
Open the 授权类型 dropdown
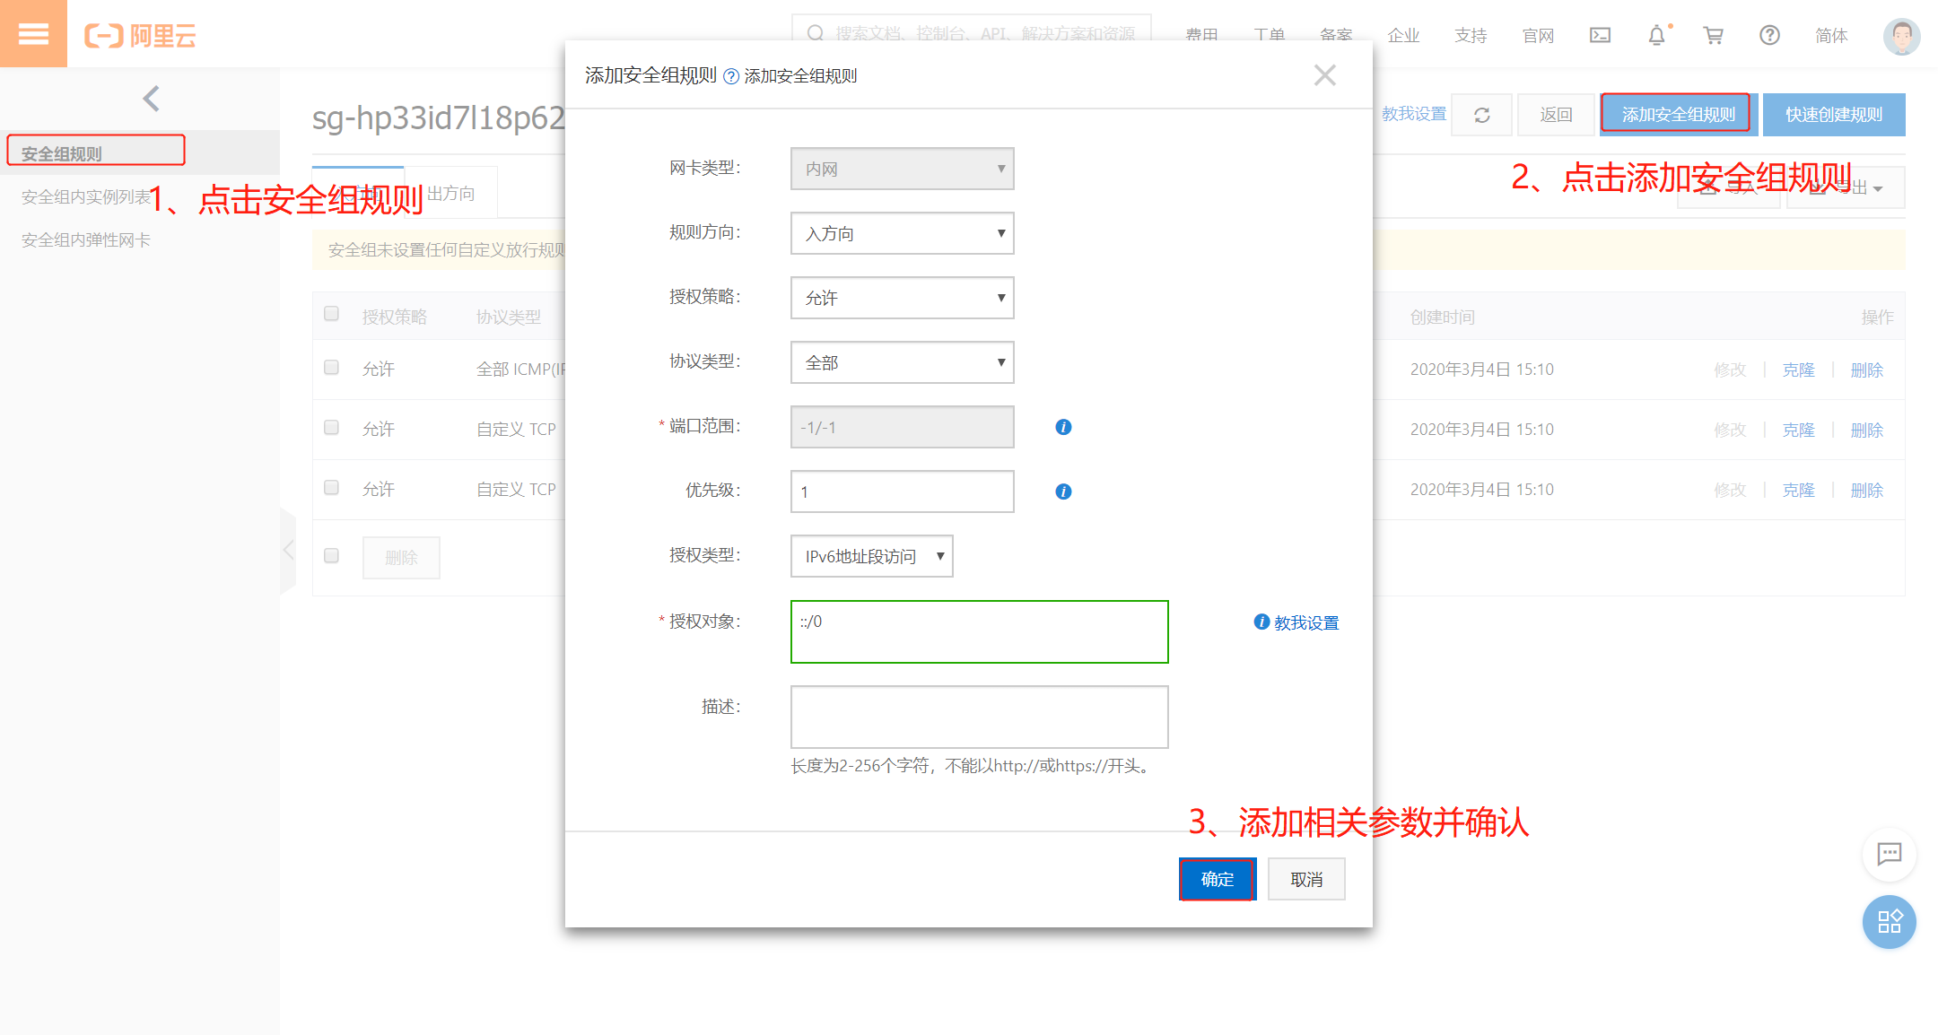coord(871,556)
